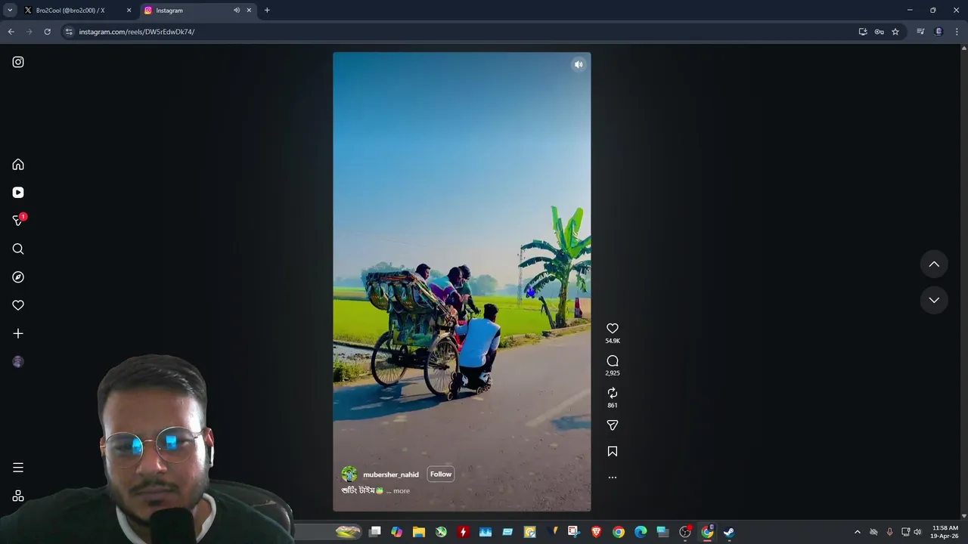Open the tab search dropdown arrow

[10, 11]
